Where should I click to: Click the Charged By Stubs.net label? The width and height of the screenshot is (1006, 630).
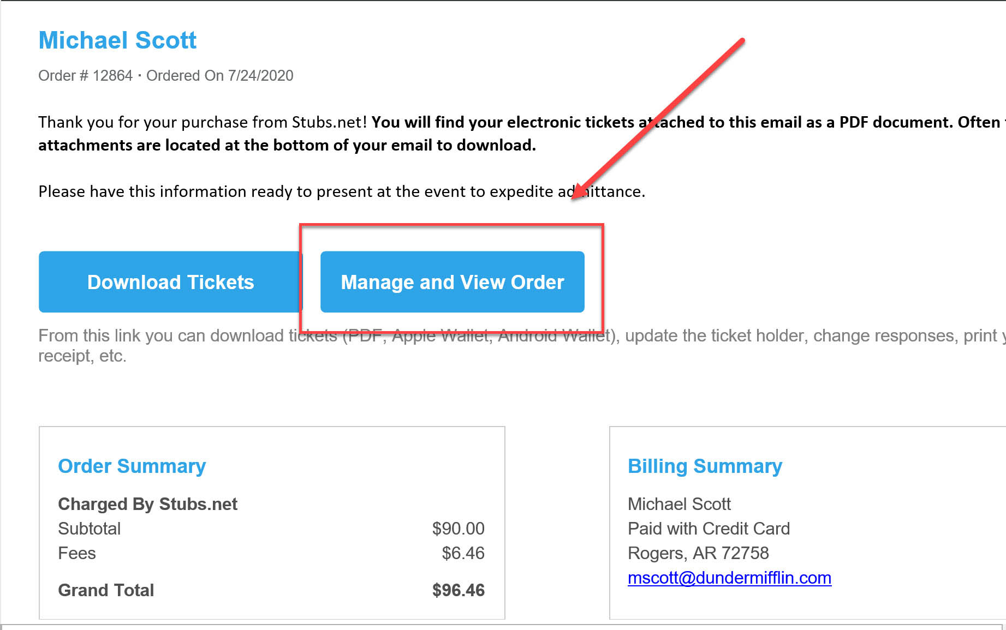click(x=147, y=504)
